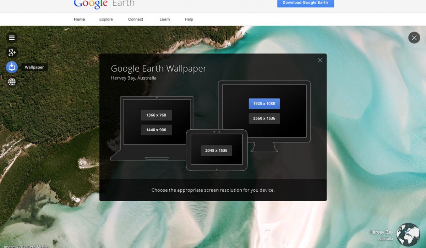Click the world map globe near Hervey Bay
The width and height of the screenshot is (426, 248).
[408, 234]
